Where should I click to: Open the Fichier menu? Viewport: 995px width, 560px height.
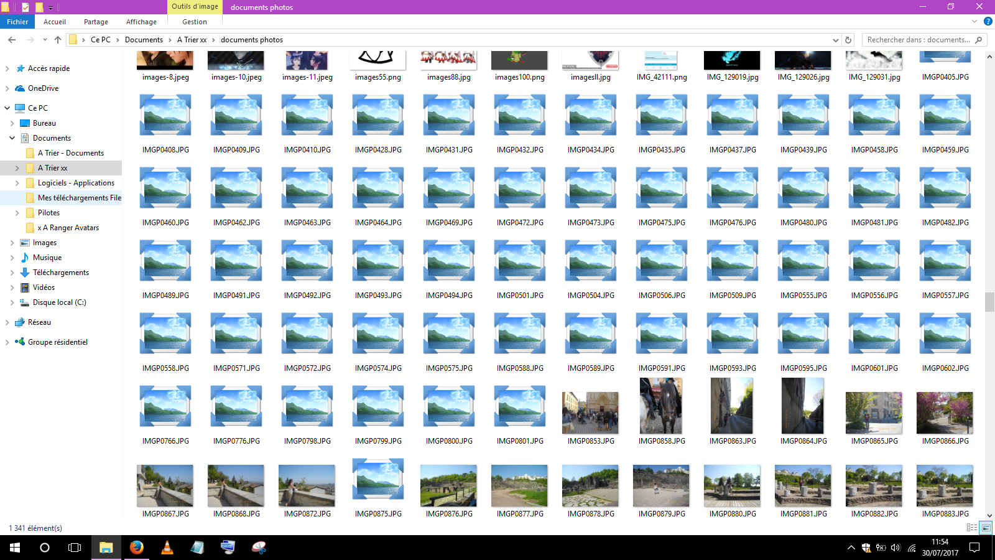[17, 22]
